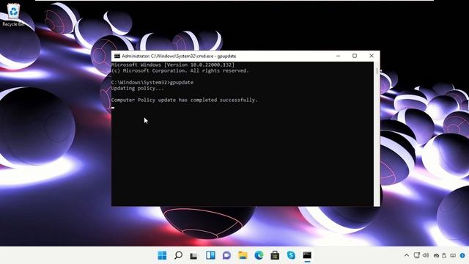Viewport: 469px width, 264px height.
Task: Click the Command Prompt vertical scrollbar
Action: (x=377, y=133)
